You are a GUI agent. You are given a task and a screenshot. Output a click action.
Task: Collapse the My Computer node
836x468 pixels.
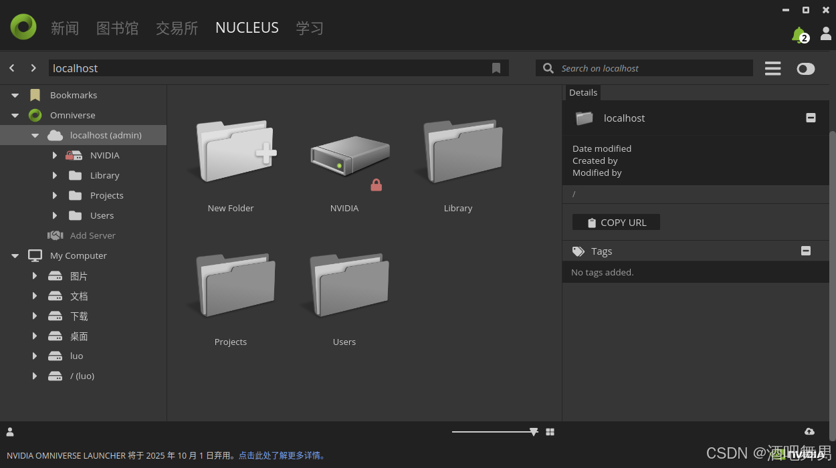coord(15,256)
